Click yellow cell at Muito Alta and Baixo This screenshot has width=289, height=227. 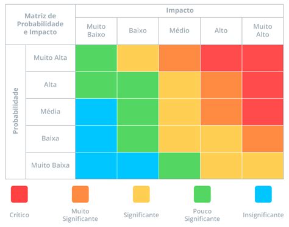pyautogui.click(x=138, y=58)
